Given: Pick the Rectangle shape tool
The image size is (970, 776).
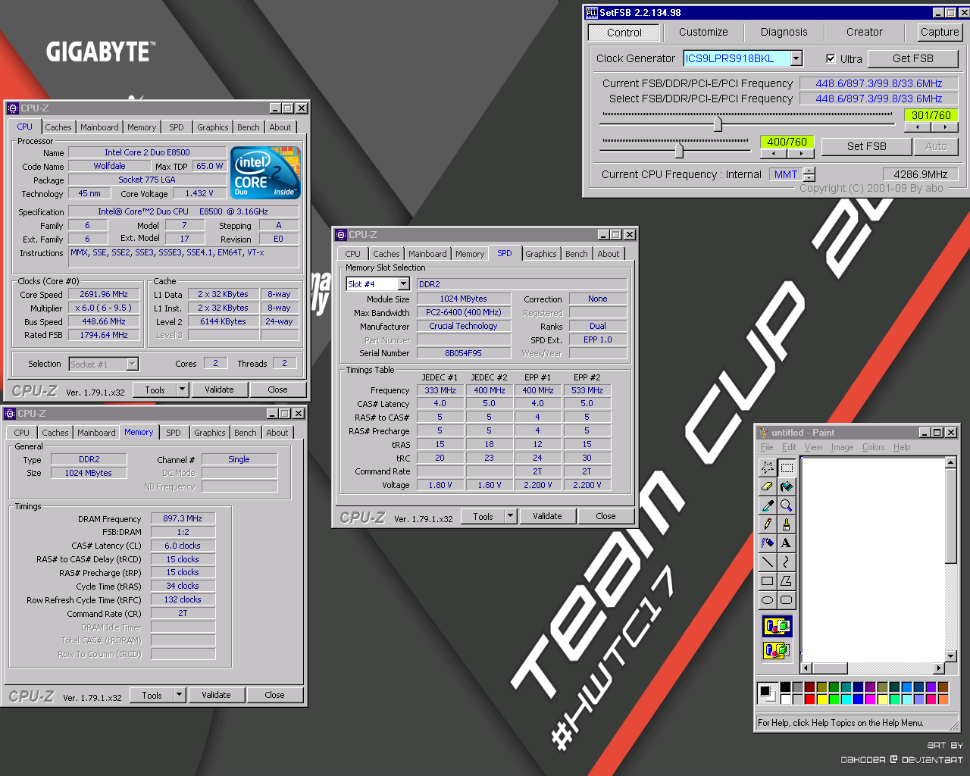Looking at the screenshot, I should (x=767, y=581).
